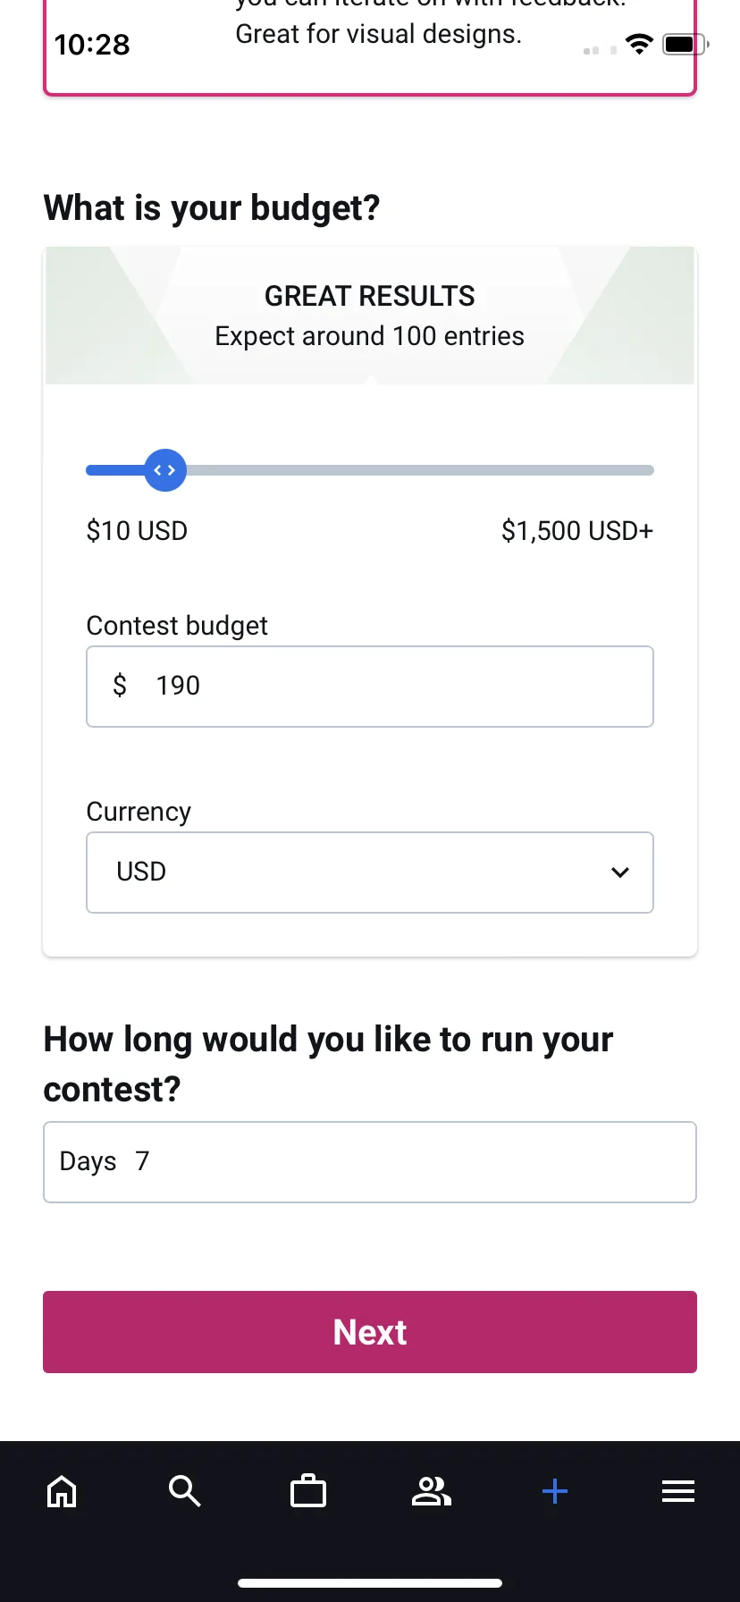
Task: Tap the Next button
Action: click(370, 1332)
